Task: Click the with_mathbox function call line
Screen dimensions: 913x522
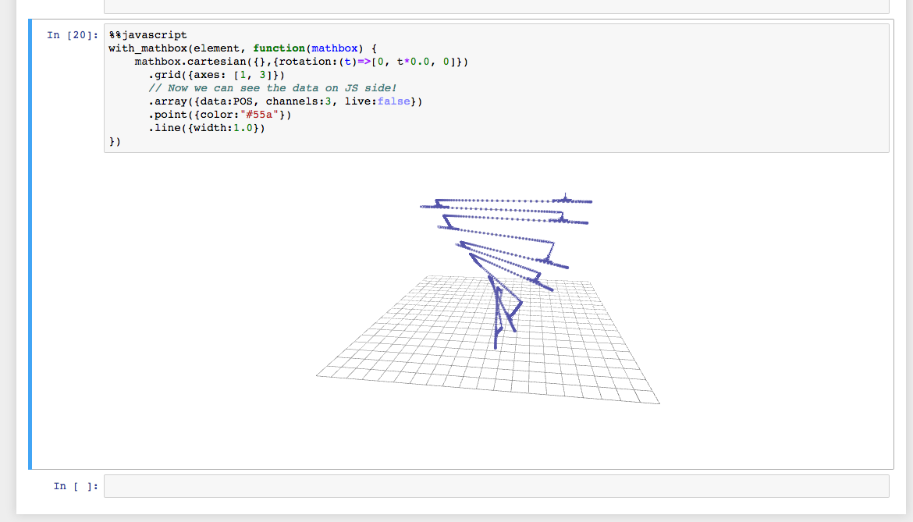Action: 242,48
